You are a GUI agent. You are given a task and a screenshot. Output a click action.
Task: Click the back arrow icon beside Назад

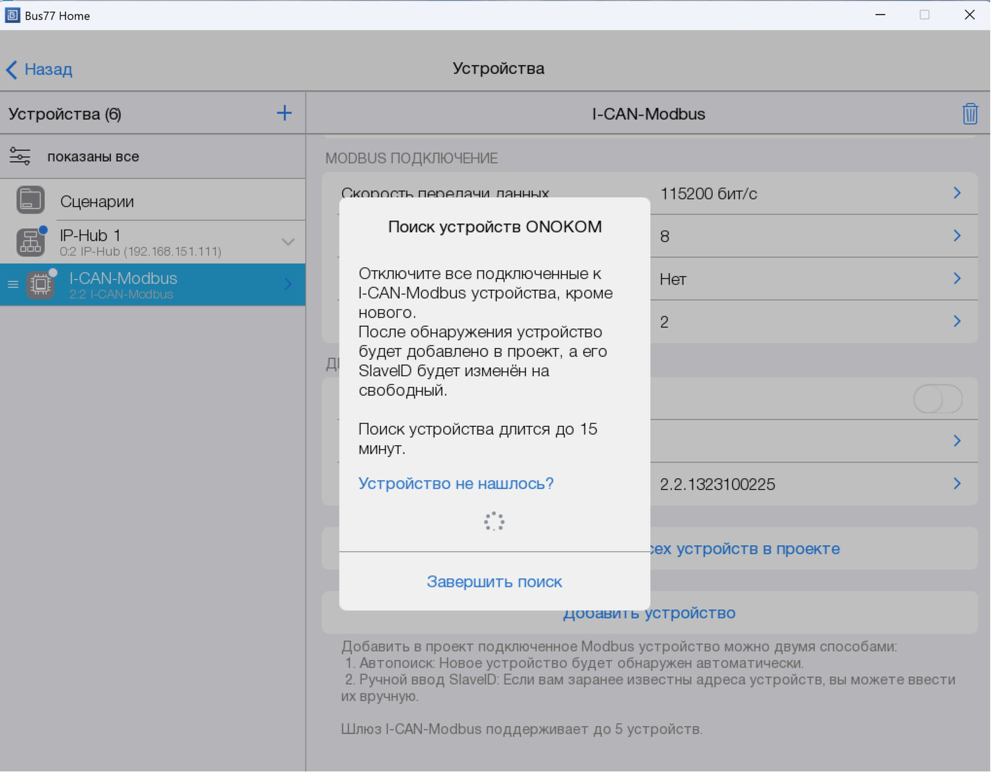point(12,69)
